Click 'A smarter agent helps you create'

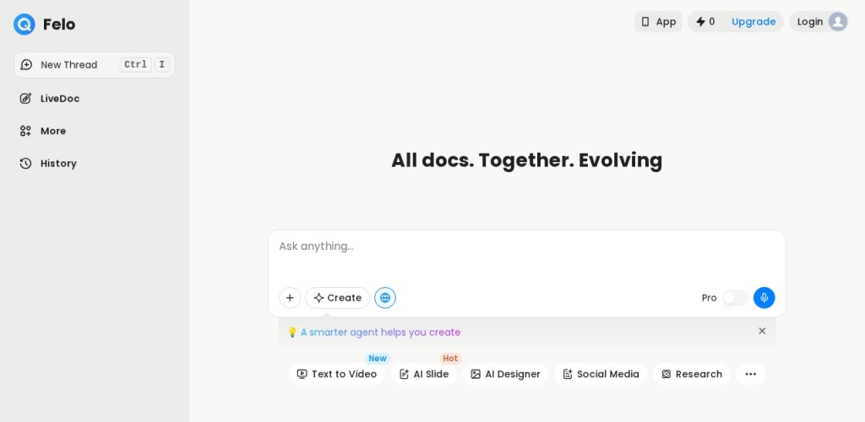(381, 333)
